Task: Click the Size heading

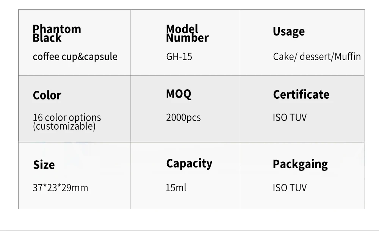Action: click(x=44, y=165)
